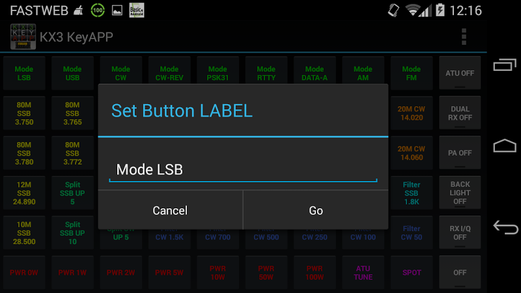The width and height of the screenshot is (521, 293).
Task: Select the 20M CW 14.020 button
Action: [412, 113]
